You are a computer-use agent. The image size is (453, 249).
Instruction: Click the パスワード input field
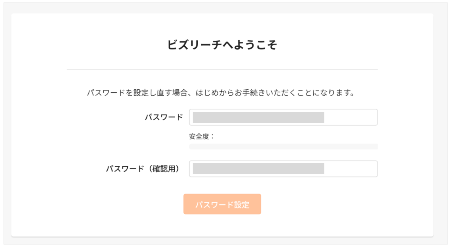283,117
